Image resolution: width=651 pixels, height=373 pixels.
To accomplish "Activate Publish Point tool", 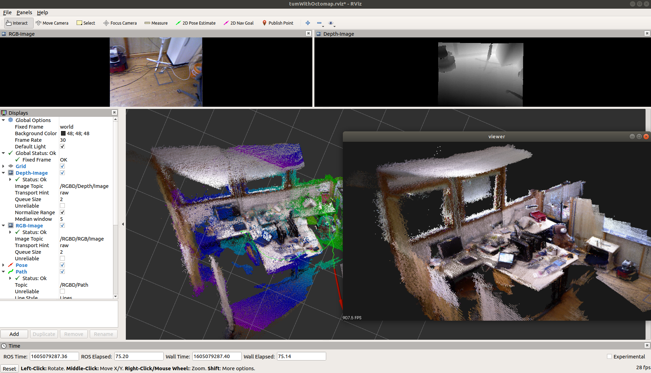I will [x=278, y=23].
